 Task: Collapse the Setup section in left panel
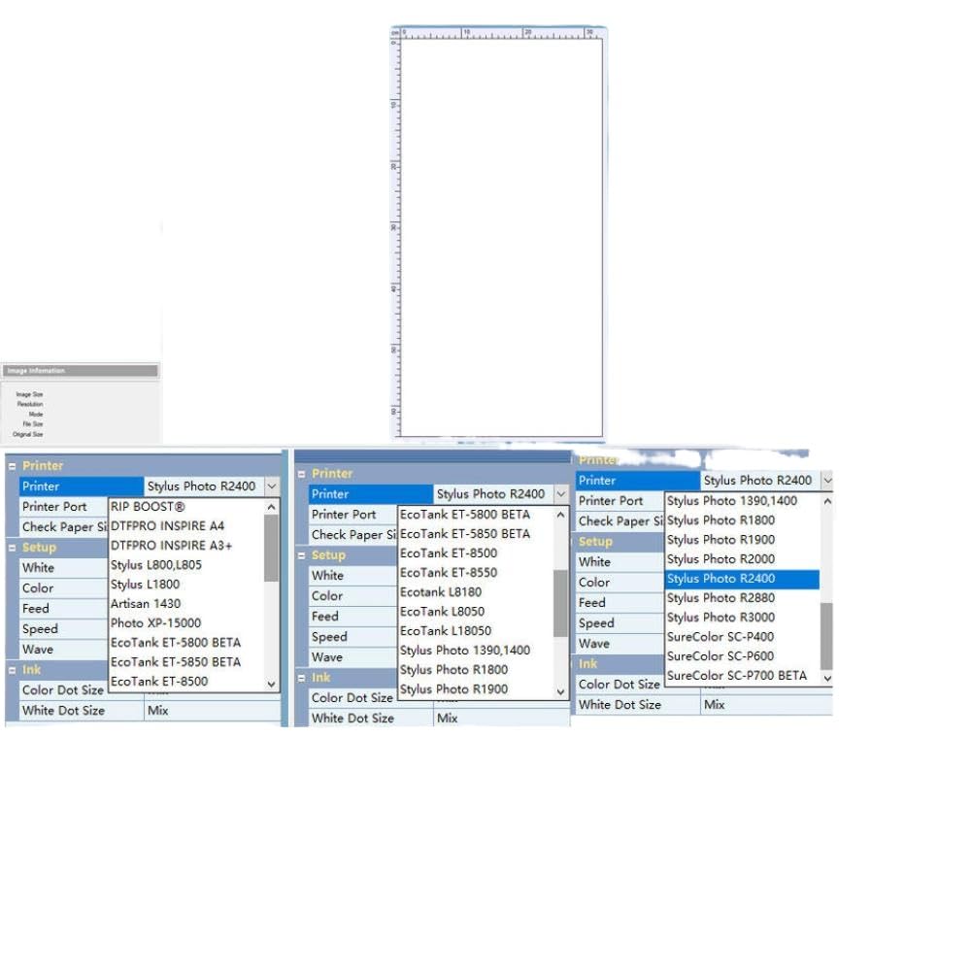12,548
